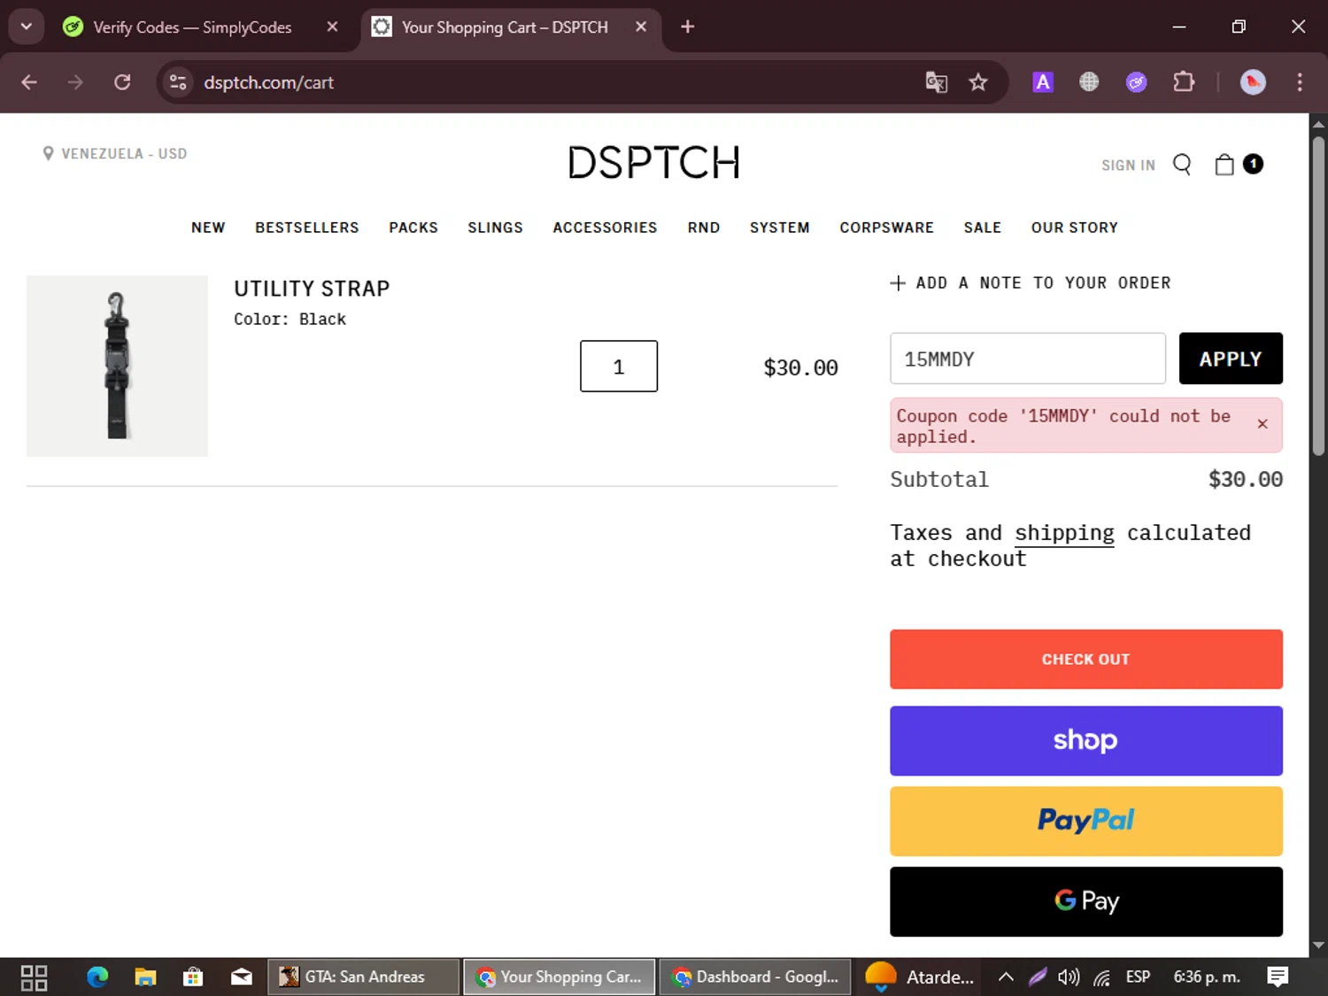Open the OUR STORY menu item
Image resolution: width=1328 pixels, height=996 pixels.
(1074, 228)
